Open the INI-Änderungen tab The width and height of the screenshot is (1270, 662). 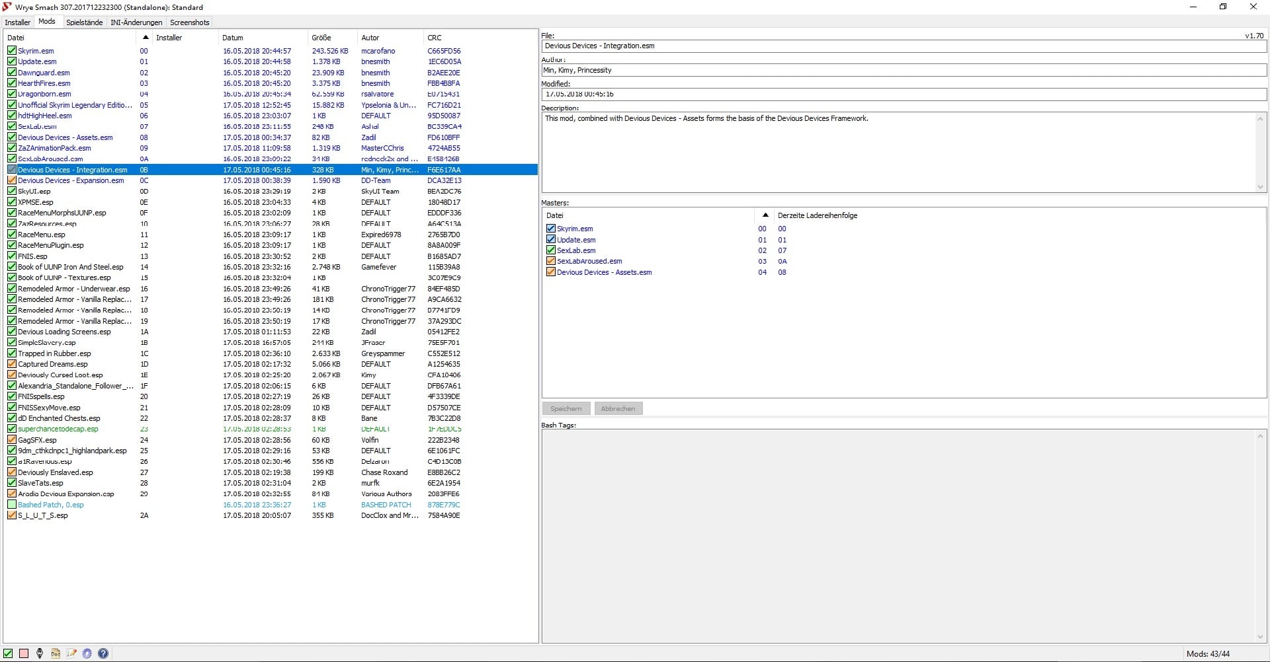pyautogui.click(x=136, y=22)
